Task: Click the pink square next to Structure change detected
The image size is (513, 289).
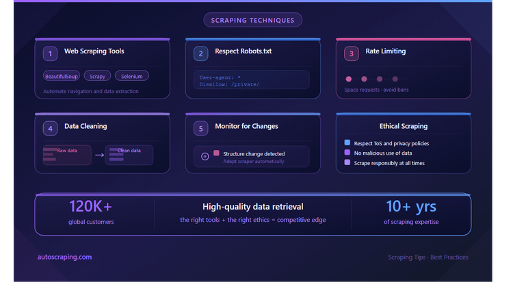Action: click(216, 153)
